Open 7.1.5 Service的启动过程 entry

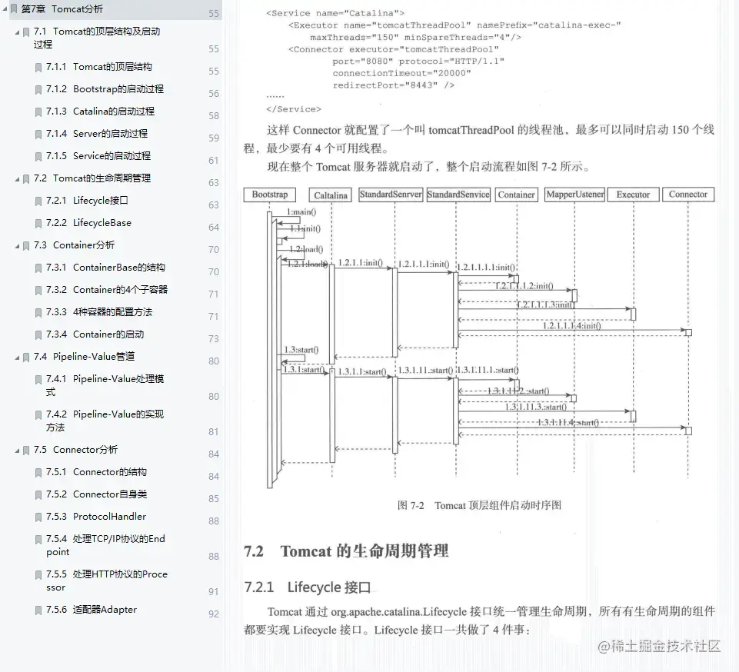[x=98, y=156]
